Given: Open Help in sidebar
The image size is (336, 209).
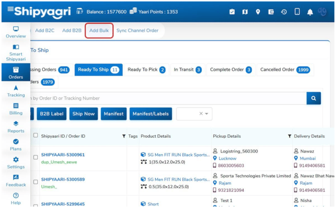Looking at the screenshot, I should (16, 199).
